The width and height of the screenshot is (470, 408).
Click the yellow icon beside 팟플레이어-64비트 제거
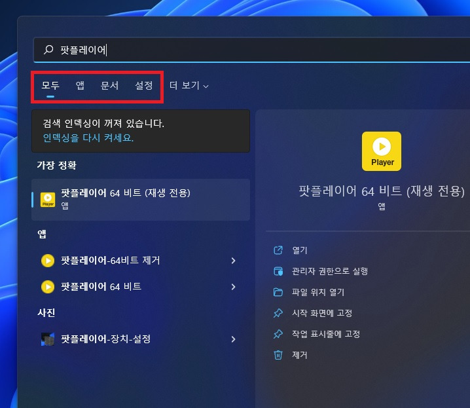pyautogui.click(x=48, y=261)
